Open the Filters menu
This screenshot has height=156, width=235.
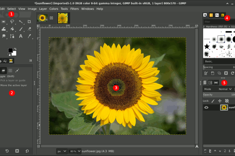pyautogui.click(x=75, y=8)
